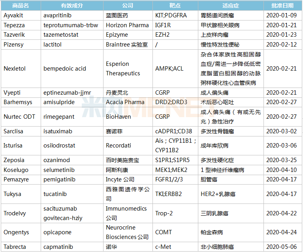Click the 靶点 column header
Screen dimensions: 303x252
175,6
